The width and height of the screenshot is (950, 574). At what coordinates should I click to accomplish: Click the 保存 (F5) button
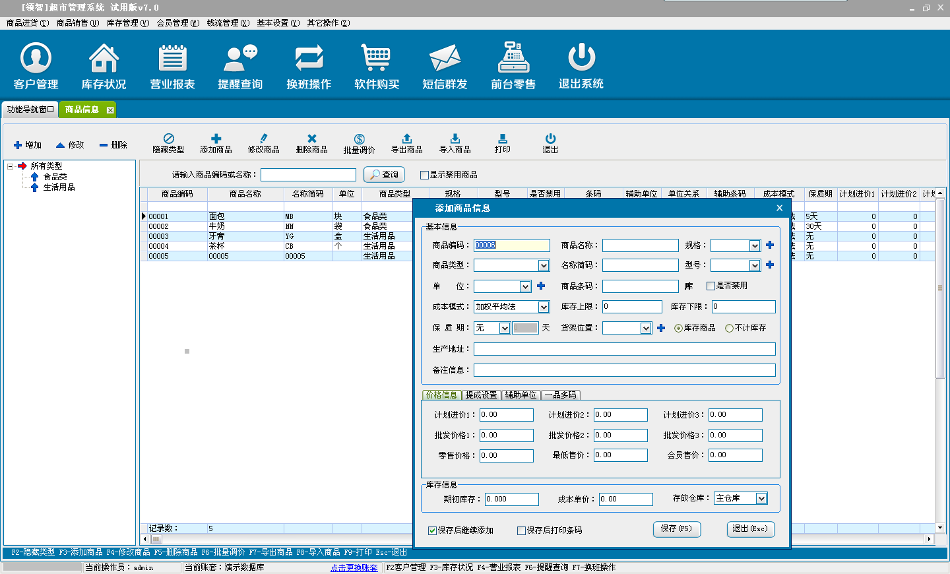tap(677, 529)
